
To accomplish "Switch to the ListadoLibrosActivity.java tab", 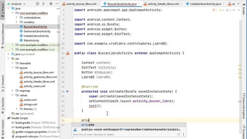I will 205,4.
